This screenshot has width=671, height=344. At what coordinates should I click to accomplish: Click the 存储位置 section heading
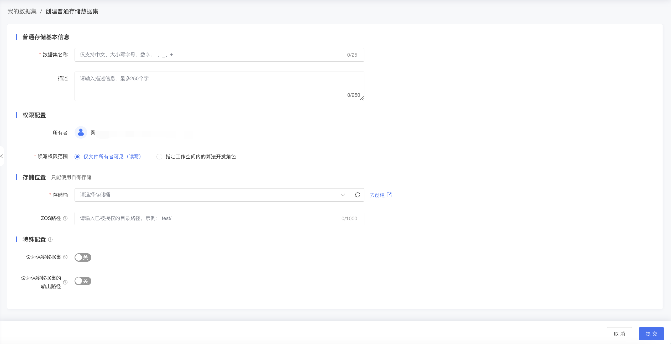[34, 177]
